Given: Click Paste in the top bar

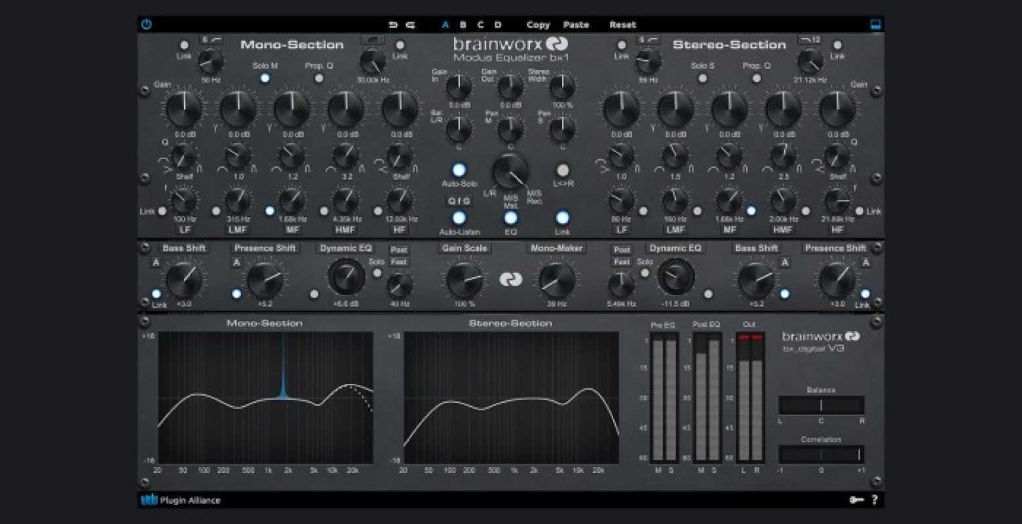Looking at the screenshot, I should (576, 25).
